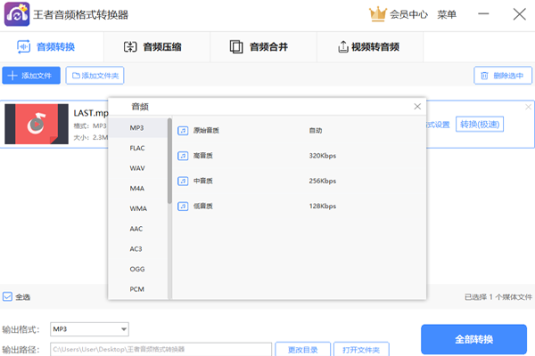Click the music note icon for 原始音质

183,131
